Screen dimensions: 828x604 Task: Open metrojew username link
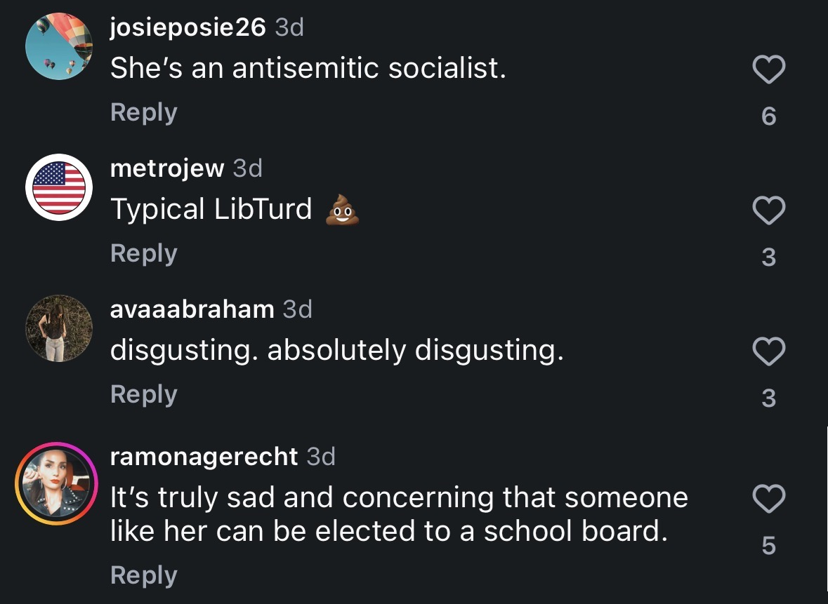(x=167, y=168)
